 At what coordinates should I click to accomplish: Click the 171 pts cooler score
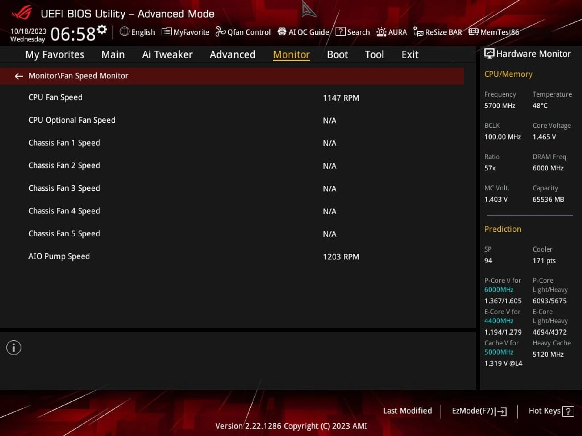(x=544, y=261)
